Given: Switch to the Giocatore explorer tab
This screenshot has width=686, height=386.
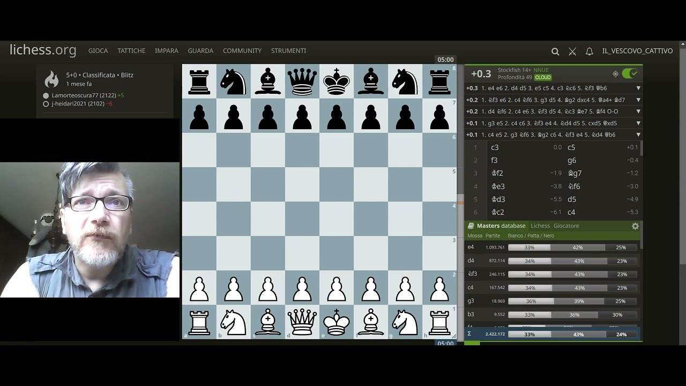Looking at the screenshot, I should (x=566, y=226).
